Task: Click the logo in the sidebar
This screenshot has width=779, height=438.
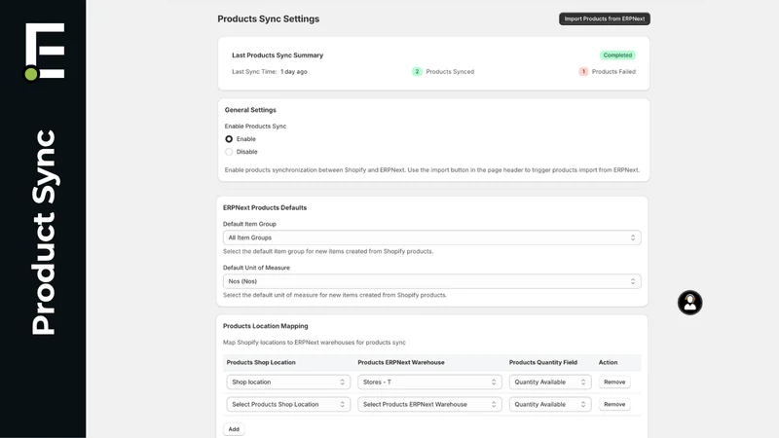Action: [45, 52]
